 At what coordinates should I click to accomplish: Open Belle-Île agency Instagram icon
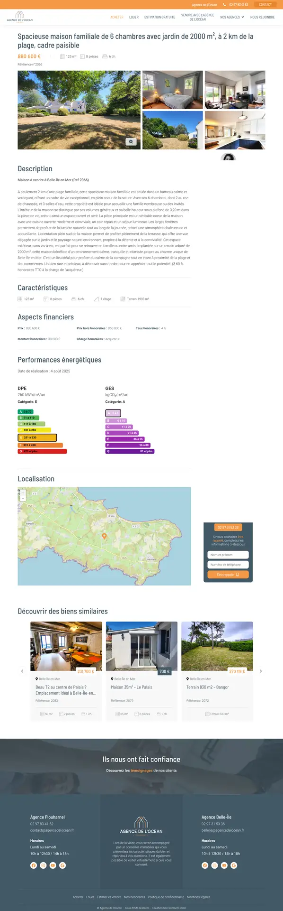click(214, 865)
